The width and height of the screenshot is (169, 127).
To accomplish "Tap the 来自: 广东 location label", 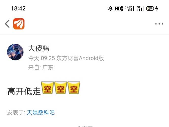I will [41, 68].
